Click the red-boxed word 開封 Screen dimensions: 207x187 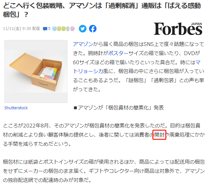coord(159,135)
